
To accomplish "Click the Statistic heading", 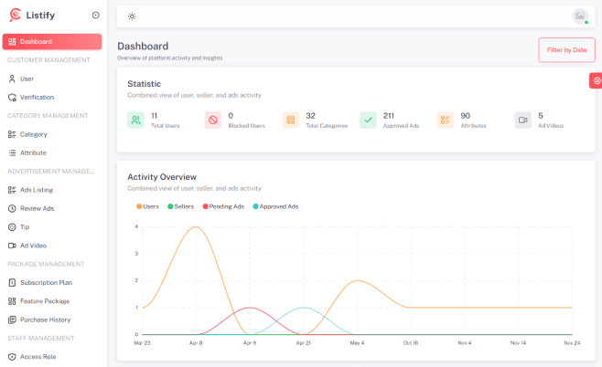I will 144,84.
